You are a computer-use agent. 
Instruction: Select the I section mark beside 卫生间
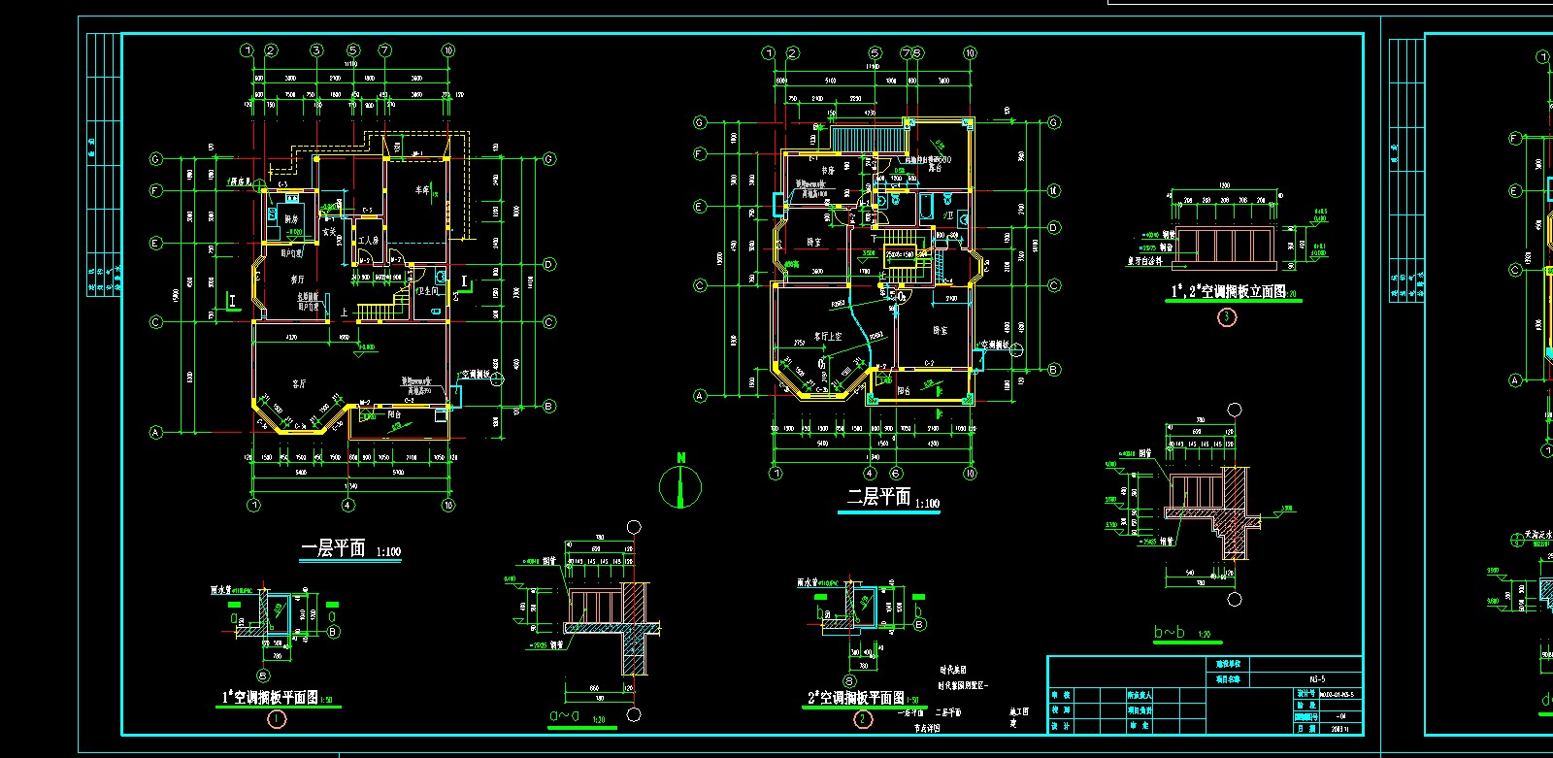pos(465,282)
